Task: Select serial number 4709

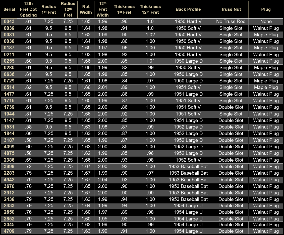Action: point(9,231)
